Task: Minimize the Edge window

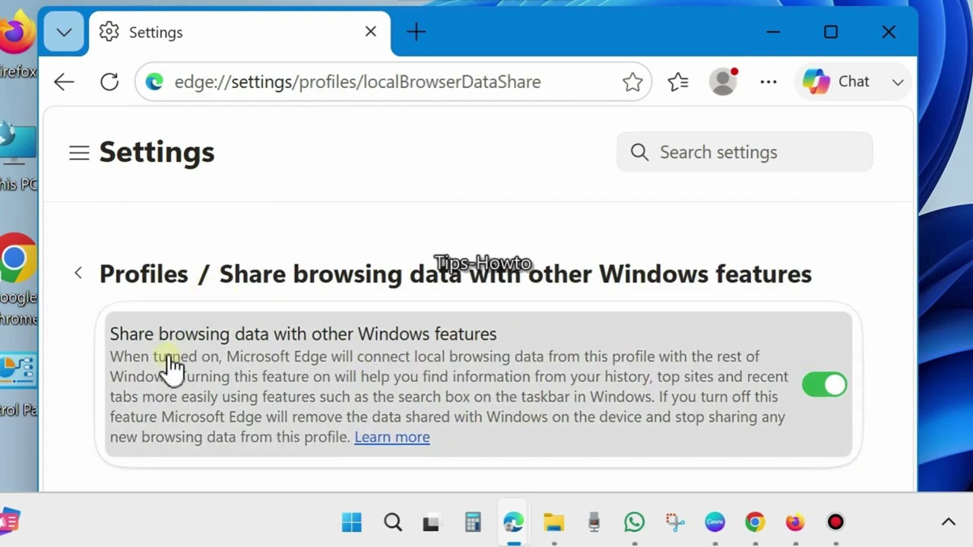Action: pyautogui.click(x=773, y=32)
